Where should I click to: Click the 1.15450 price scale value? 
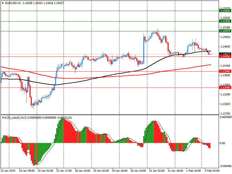click(225, 18)
